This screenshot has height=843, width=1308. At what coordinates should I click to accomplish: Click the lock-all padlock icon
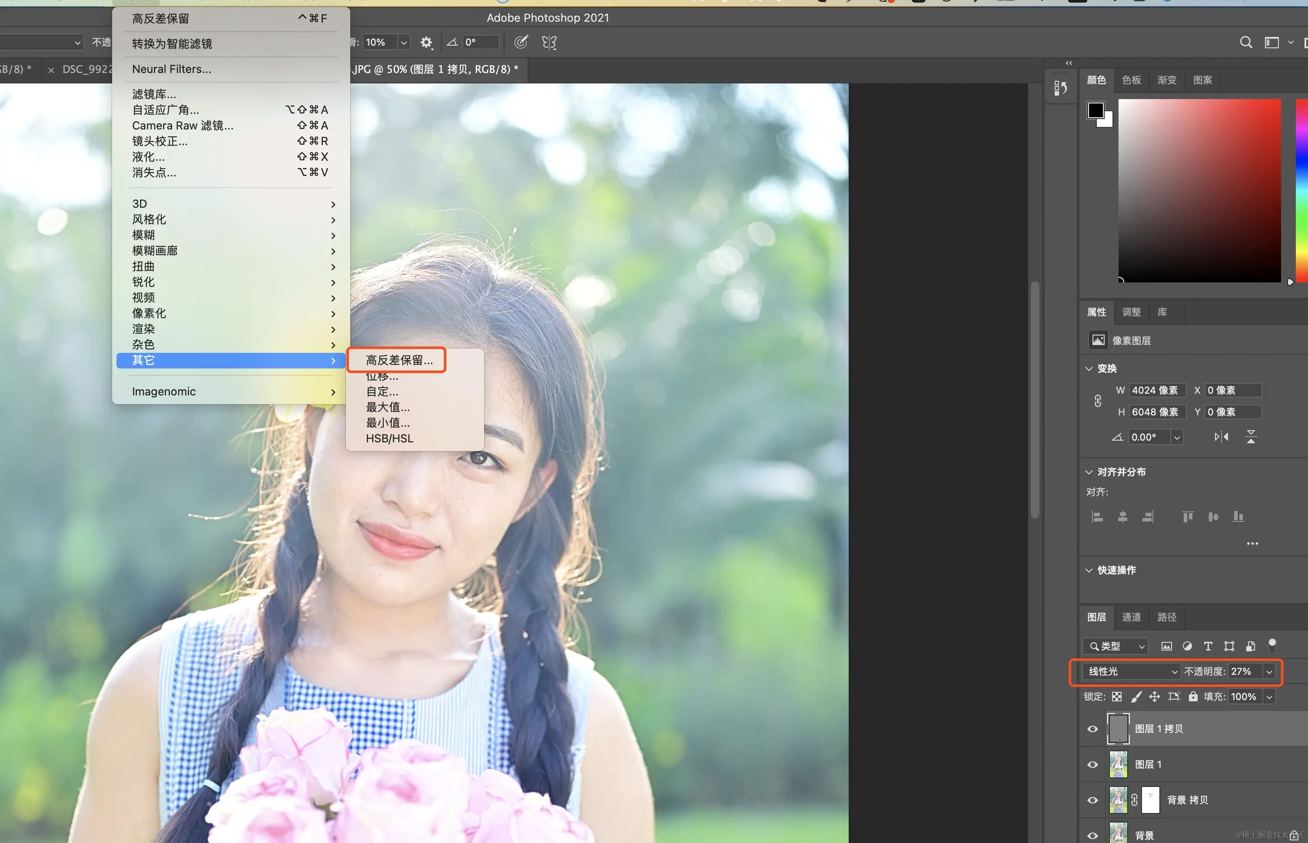click(x=1192, y=696)
